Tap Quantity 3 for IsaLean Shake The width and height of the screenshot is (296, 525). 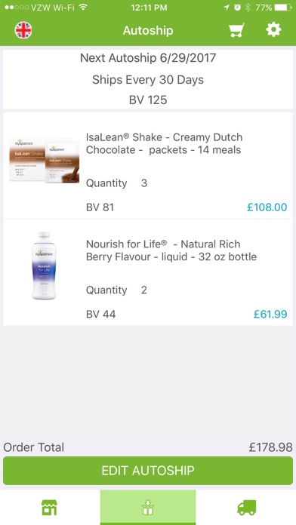pyautogui.click(x=116, y=183)
